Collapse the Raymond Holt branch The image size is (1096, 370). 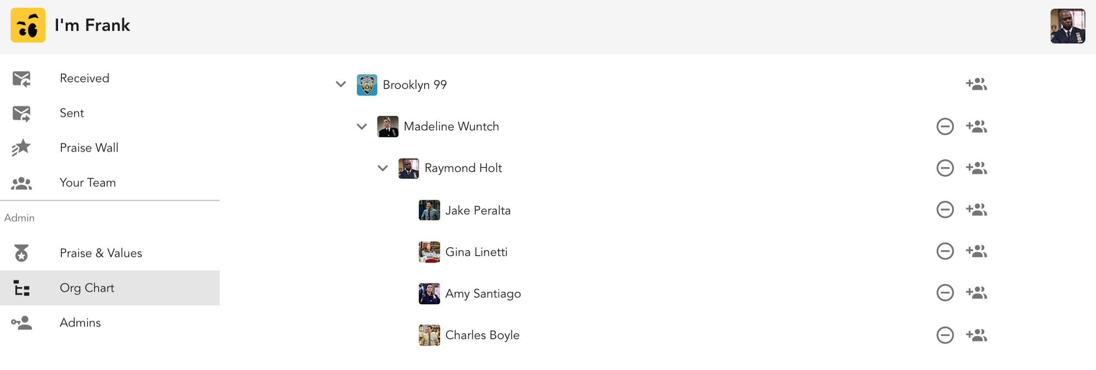pyautogui.click(x=383, y=168)
